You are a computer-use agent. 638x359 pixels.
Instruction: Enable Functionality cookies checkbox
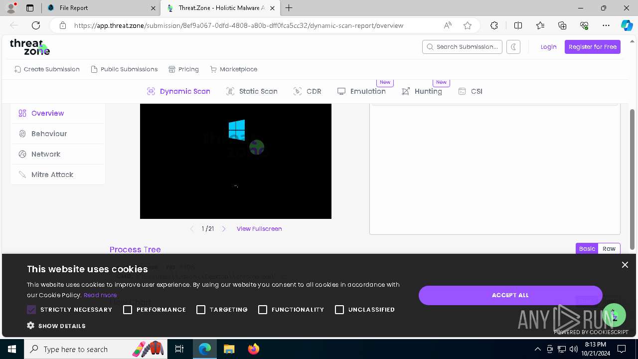tap(263, 310)
